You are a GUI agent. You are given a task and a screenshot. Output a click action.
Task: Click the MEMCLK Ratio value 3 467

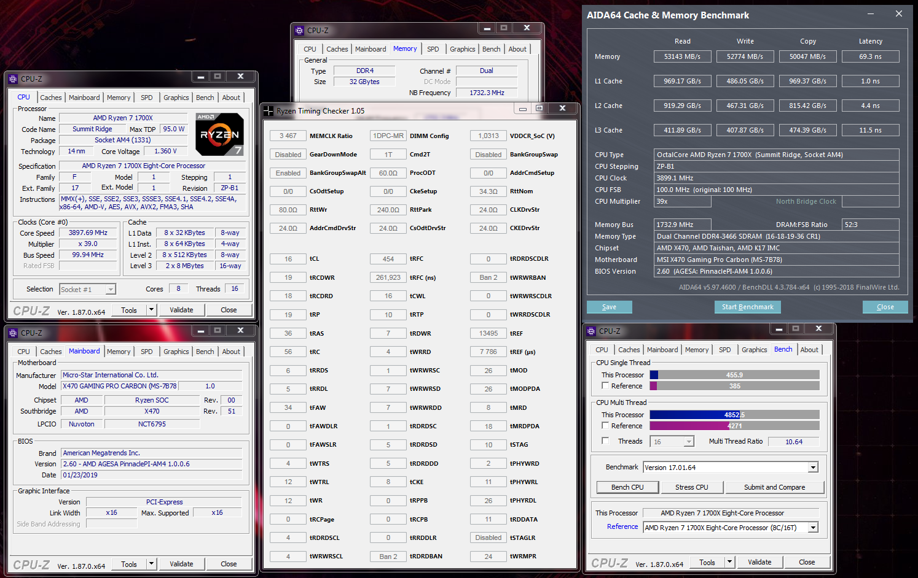tap(288, 136)
